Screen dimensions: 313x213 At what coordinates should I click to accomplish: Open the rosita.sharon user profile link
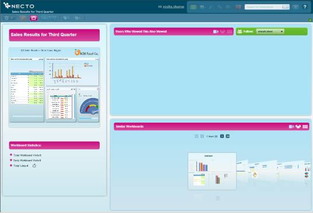click(174, 7)
